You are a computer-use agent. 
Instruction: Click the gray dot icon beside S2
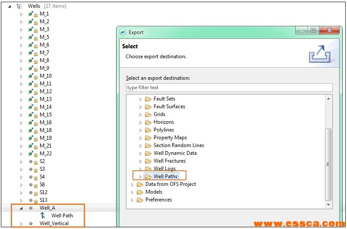31,161
